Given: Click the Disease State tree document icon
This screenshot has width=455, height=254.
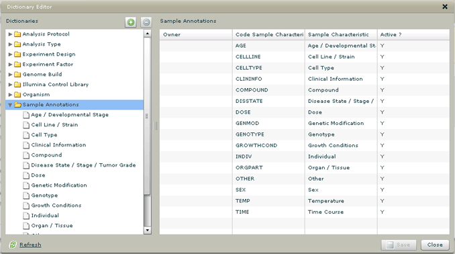Looking at the screenshot, I should (26, 165).
